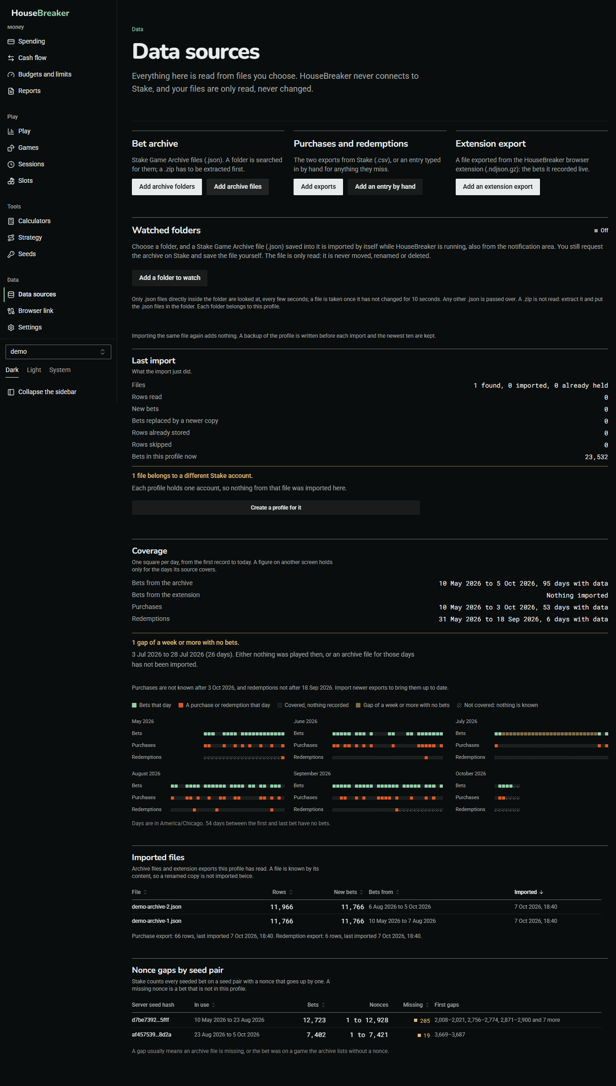Screen dimensions: 616x1086
Task: Click the Sessions clock icon
Action: [11, 165]
